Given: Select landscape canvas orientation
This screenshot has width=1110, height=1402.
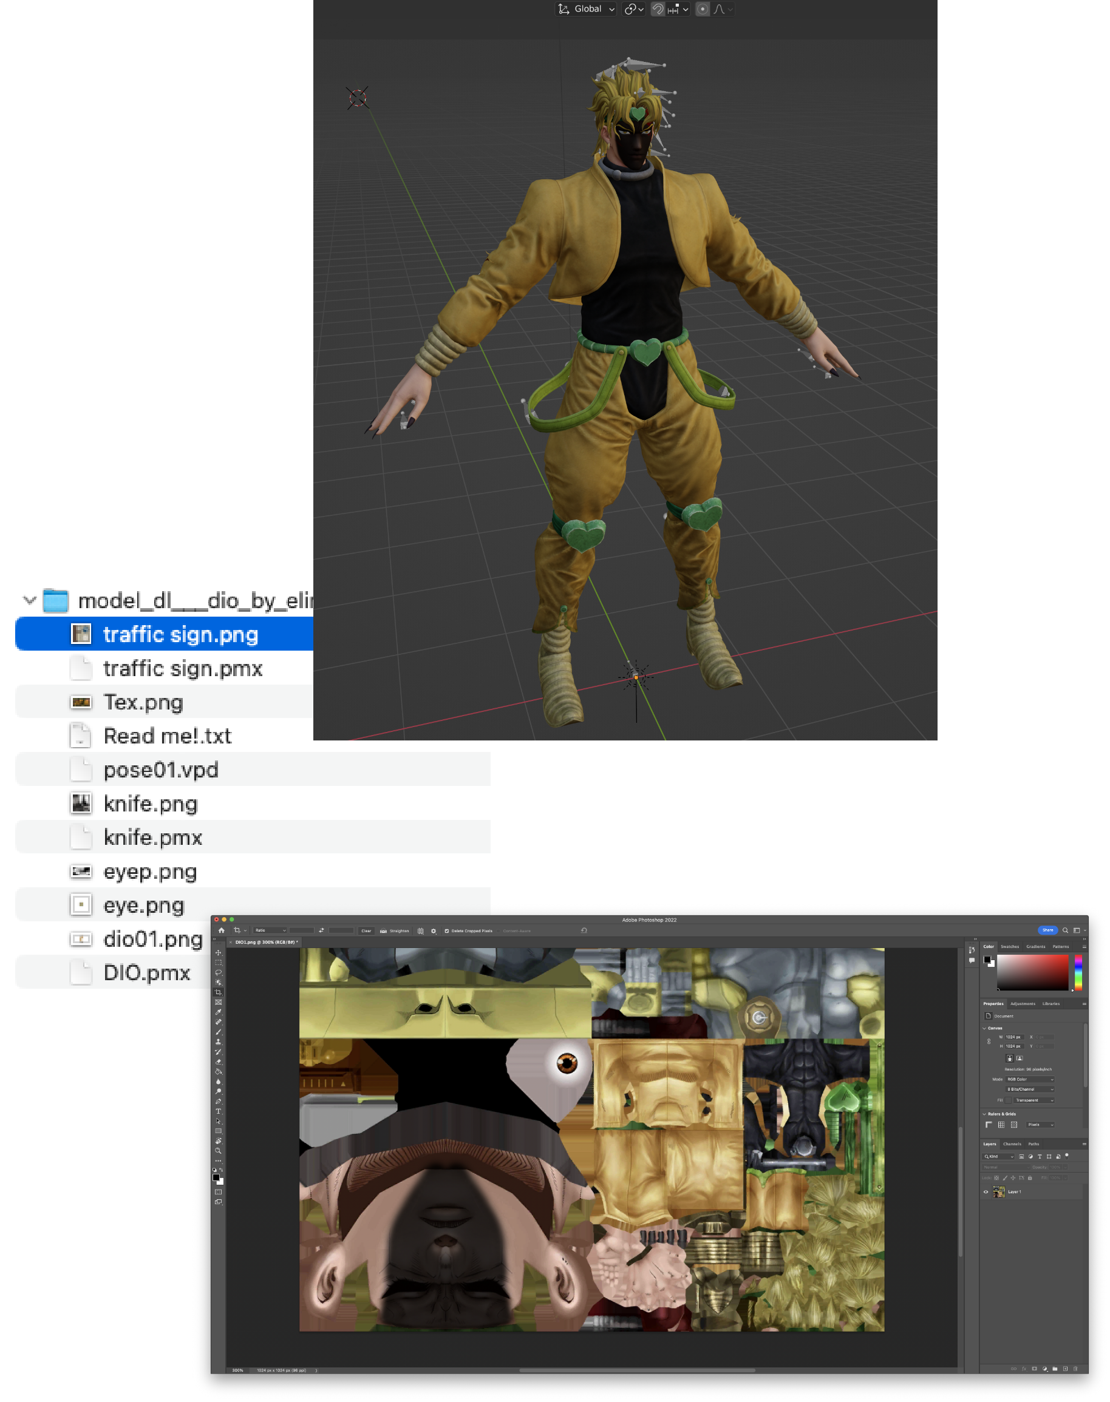Looking at the screenshot, I should pyautogui.click(x=1020, y=1058).
